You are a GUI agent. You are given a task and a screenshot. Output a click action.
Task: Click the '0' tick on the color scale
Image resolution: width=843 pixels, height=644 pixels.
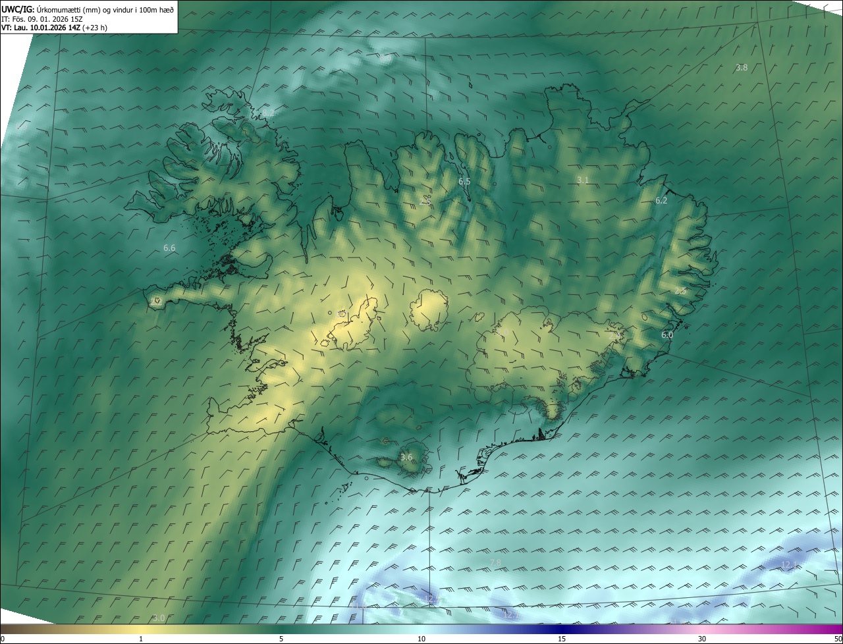3,639
